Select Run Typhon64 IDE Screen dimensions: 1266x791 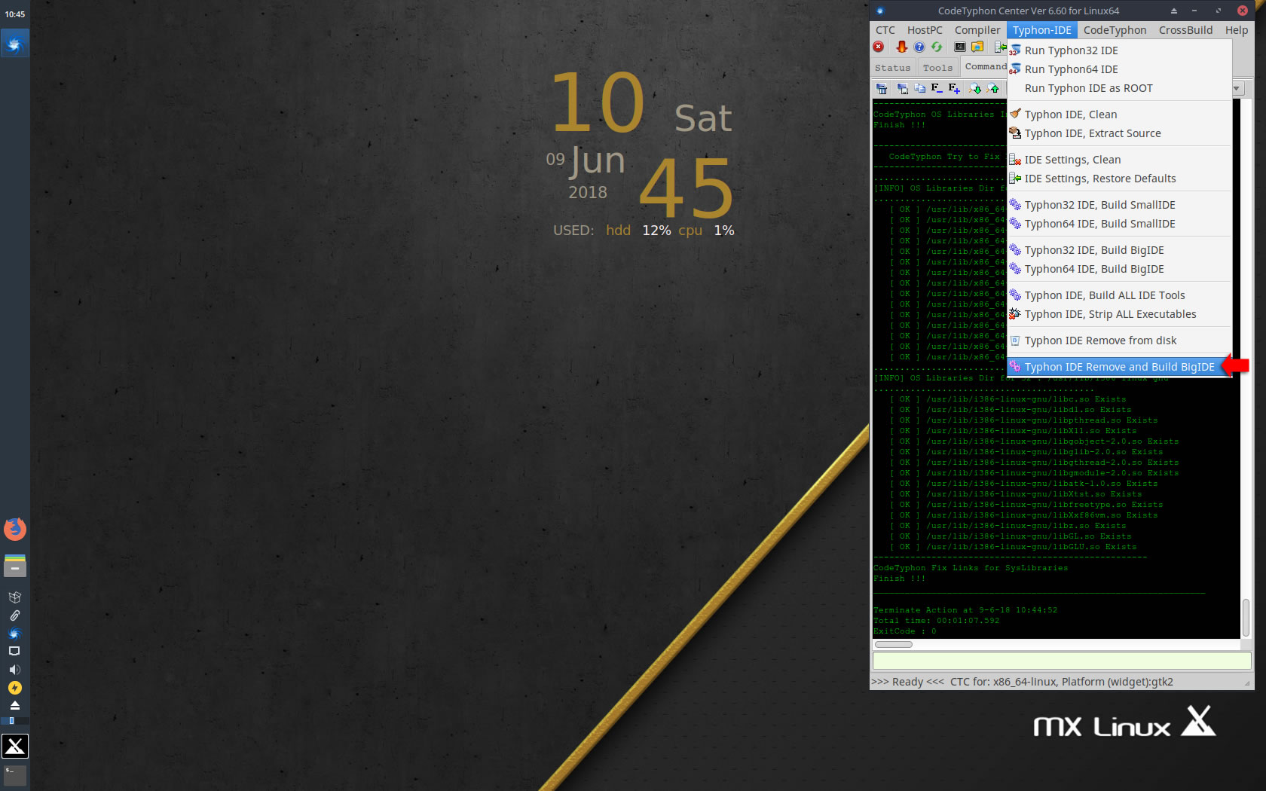click(x=1119, y=69)
